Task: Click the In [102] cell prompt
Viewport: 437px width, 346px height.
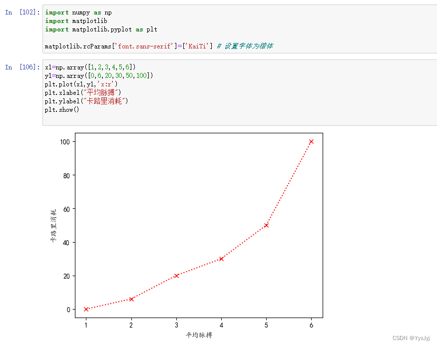Action: 22,12
